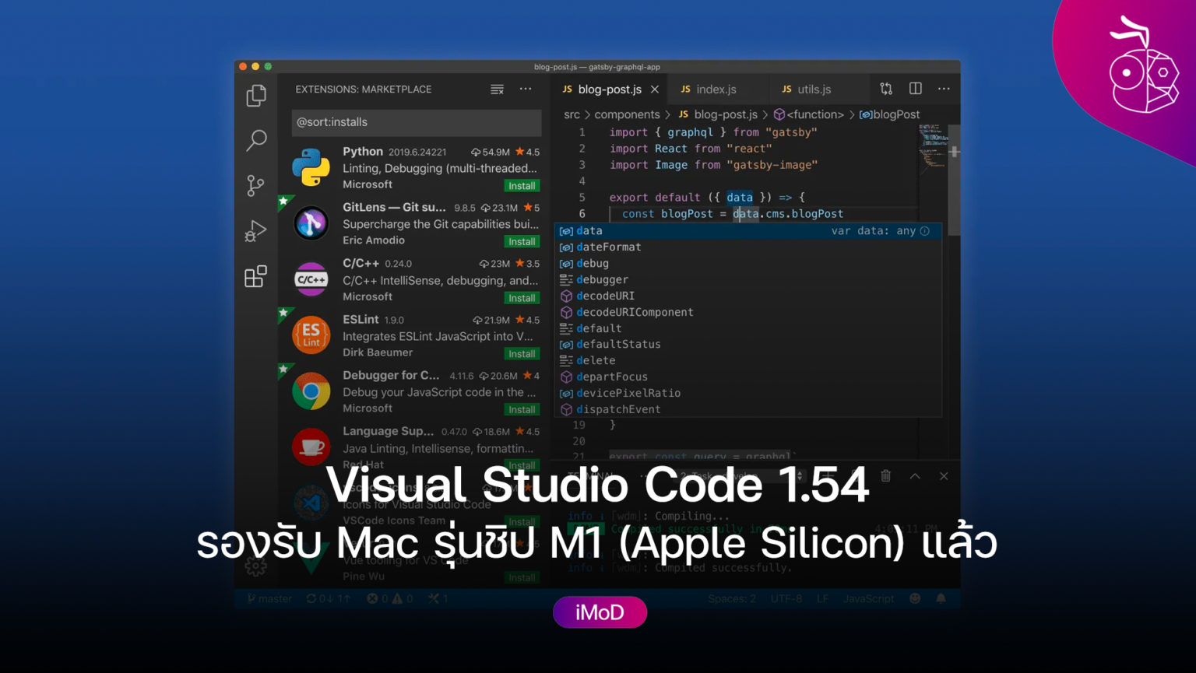Maximize the panel with the chevron toggle
This screenshot has width=1196, height=673.
click(914, 475)
